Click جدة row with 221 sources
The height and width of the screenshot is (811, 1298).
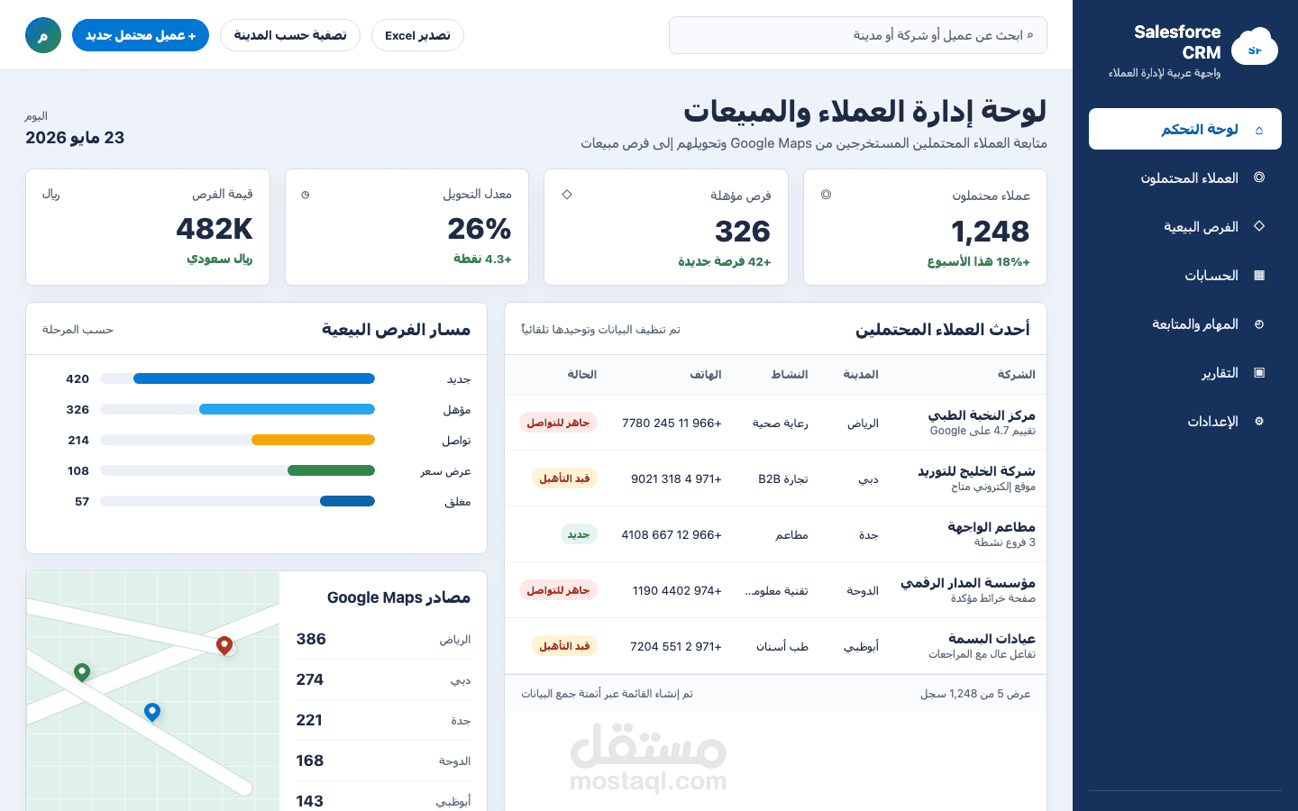[383, 720]
